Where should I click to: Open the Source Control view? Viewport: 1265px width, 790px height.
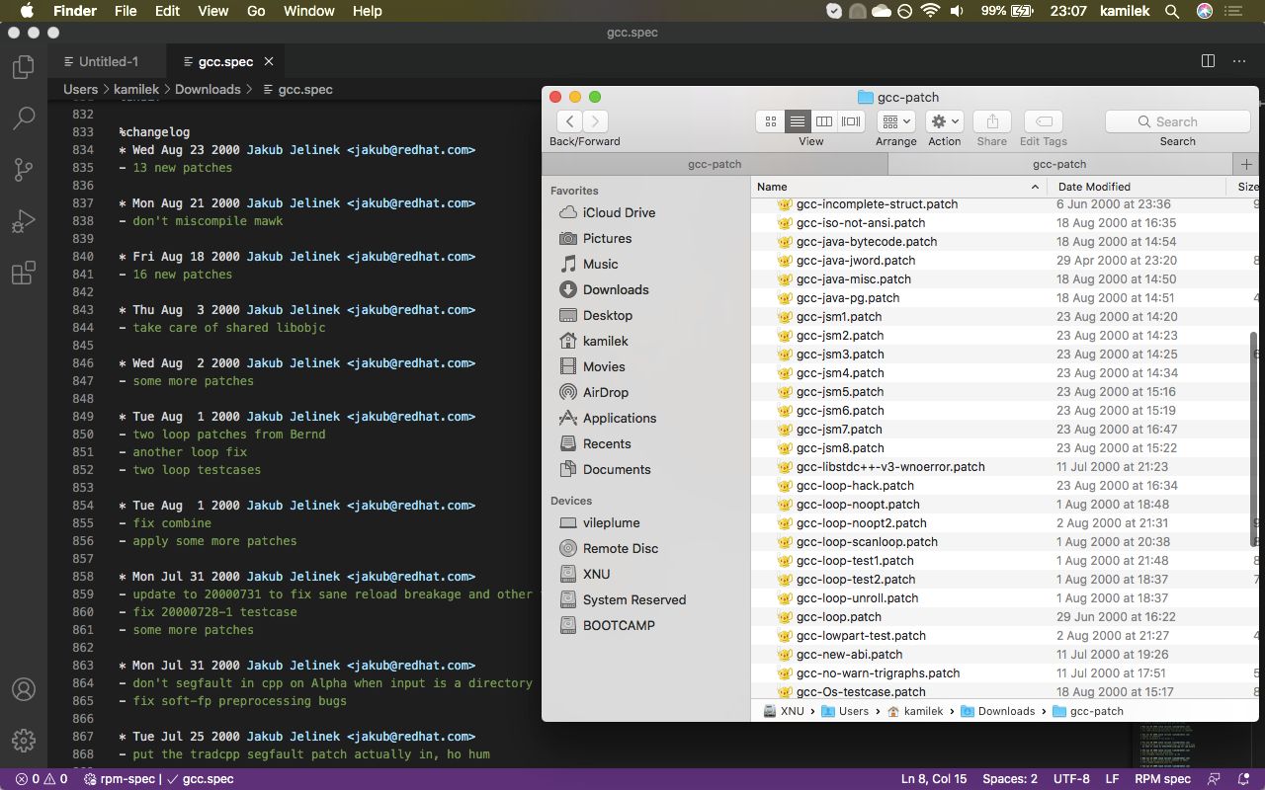click(24, 169)
